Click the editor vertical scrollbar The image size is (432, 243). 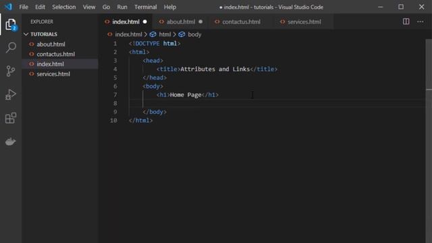tap(429, 140)
